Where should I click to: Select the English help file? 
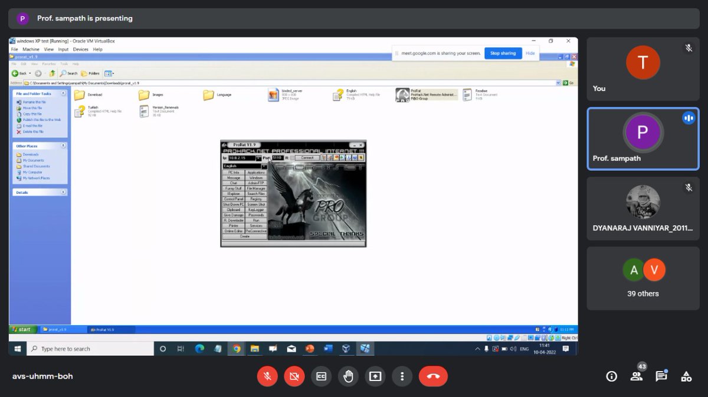(356, 95)
